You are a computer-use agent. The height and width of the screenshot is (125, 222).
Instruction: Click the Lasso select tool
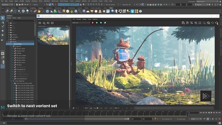[x=3, y=22]
